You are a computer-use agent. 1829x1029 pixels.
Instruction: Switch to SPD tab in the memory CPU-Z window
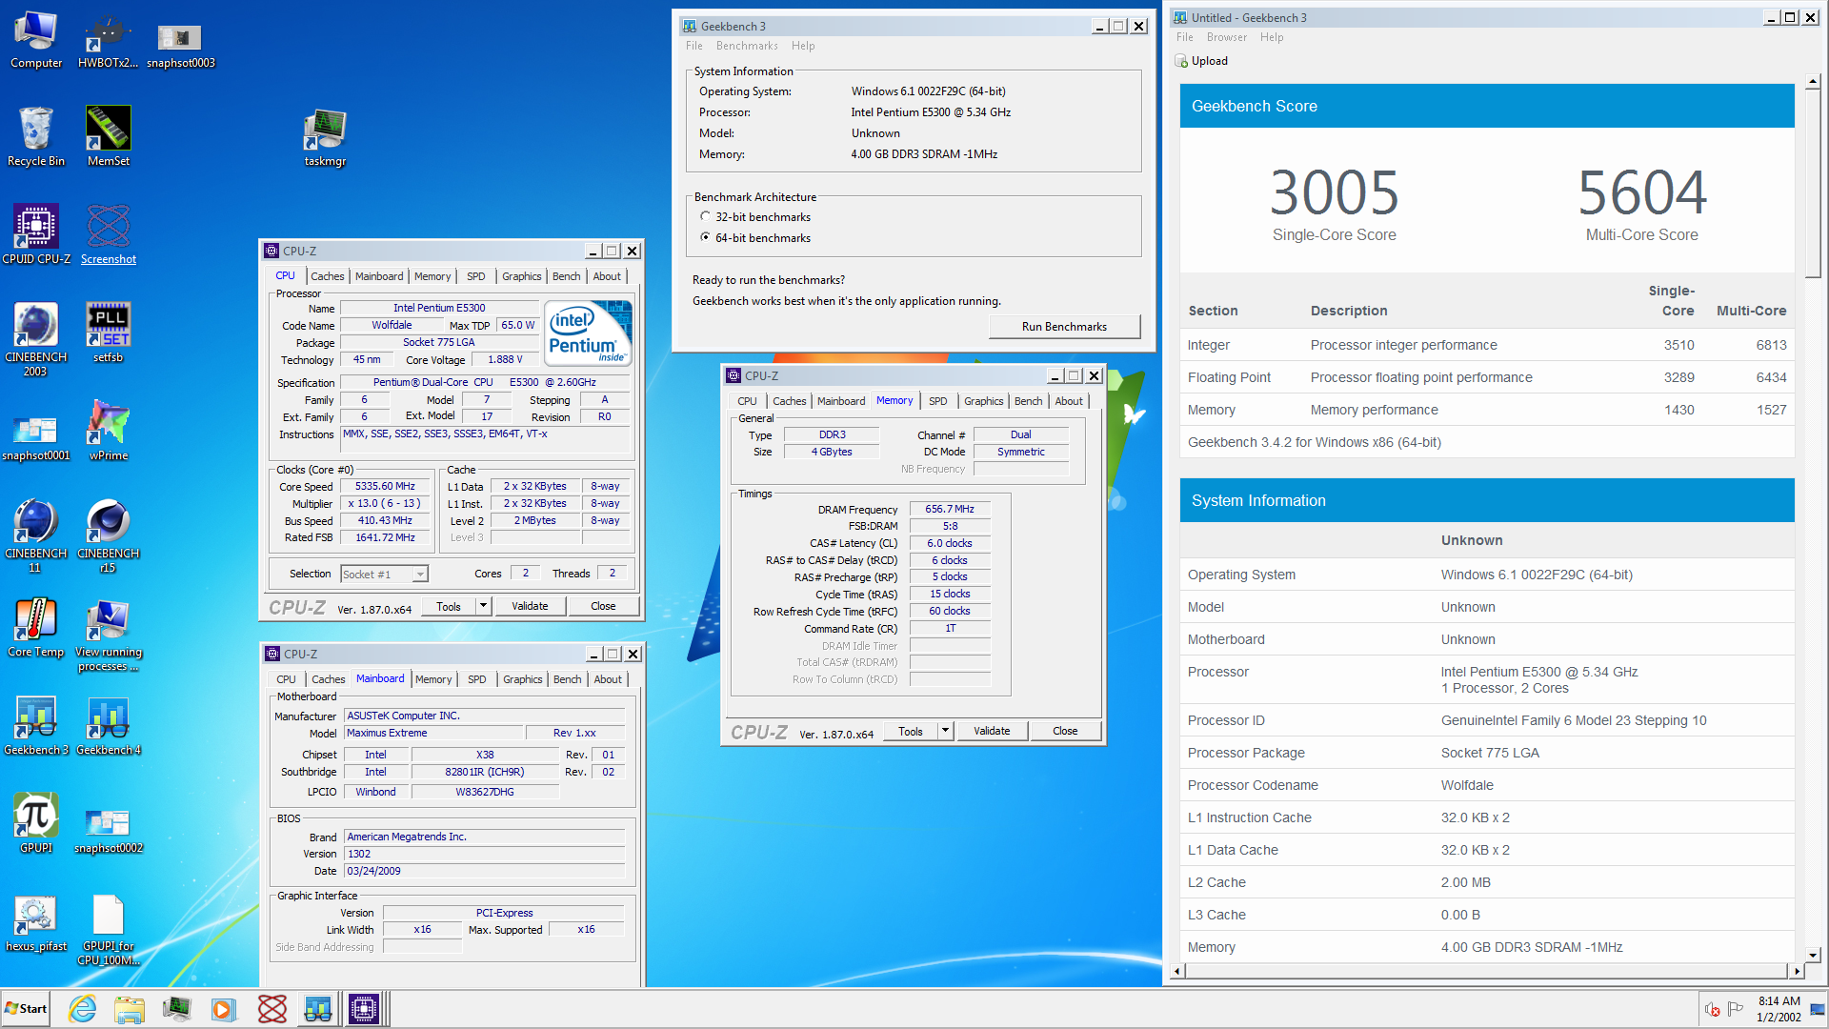(938, 401)
